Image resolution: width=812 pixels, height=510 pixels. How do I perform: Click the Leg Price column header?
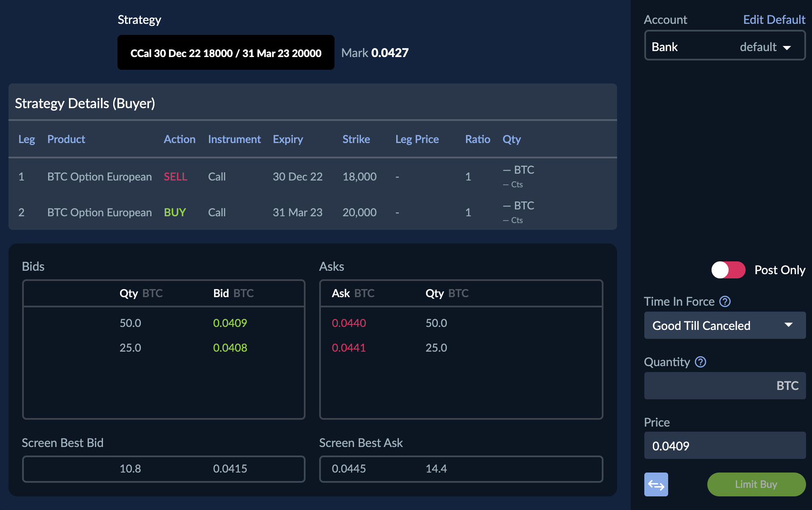coord(417,139)
